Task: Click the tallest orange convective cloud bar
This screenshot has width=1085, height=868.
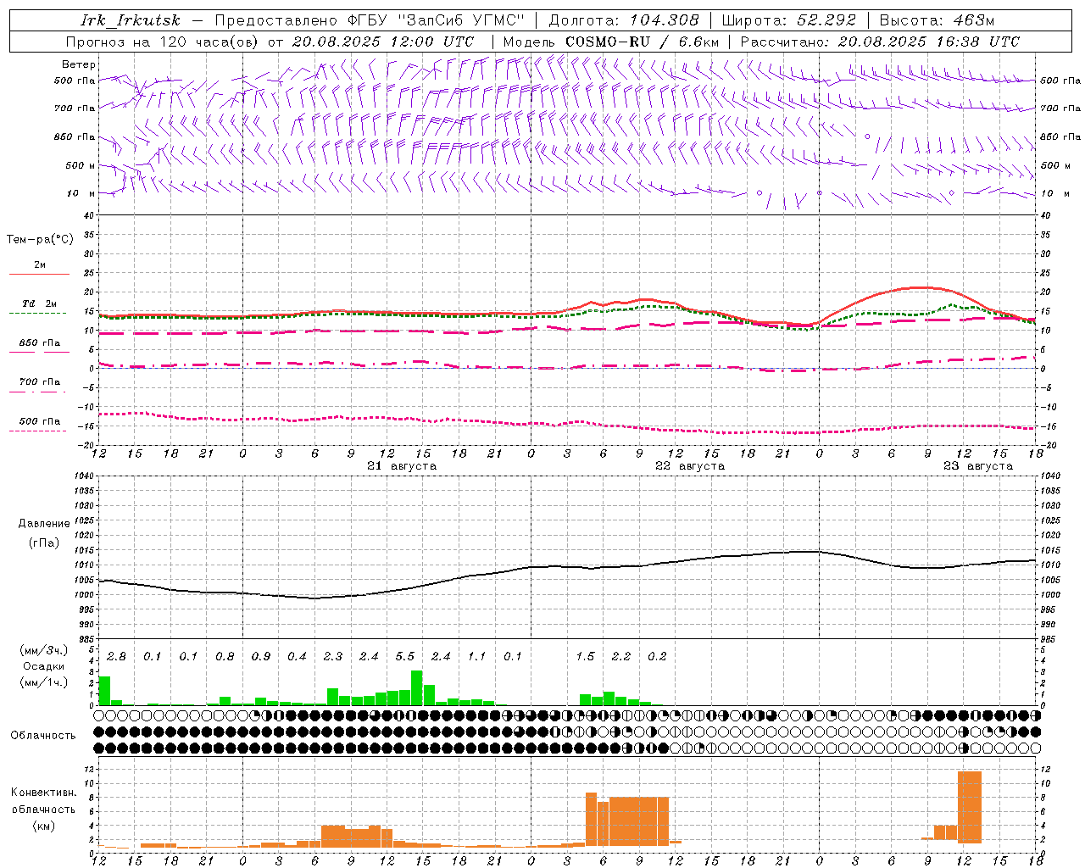Action: tap(970, 807)
